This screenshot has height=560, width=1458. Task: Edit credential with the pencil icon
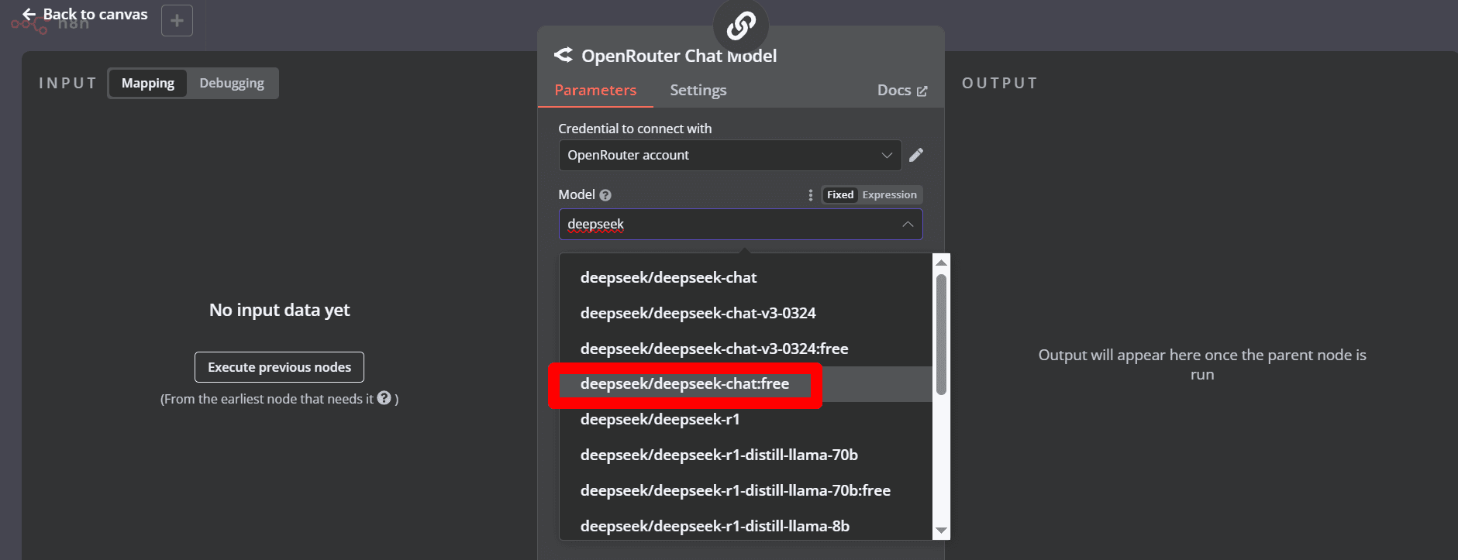click(x=916, y=155)
